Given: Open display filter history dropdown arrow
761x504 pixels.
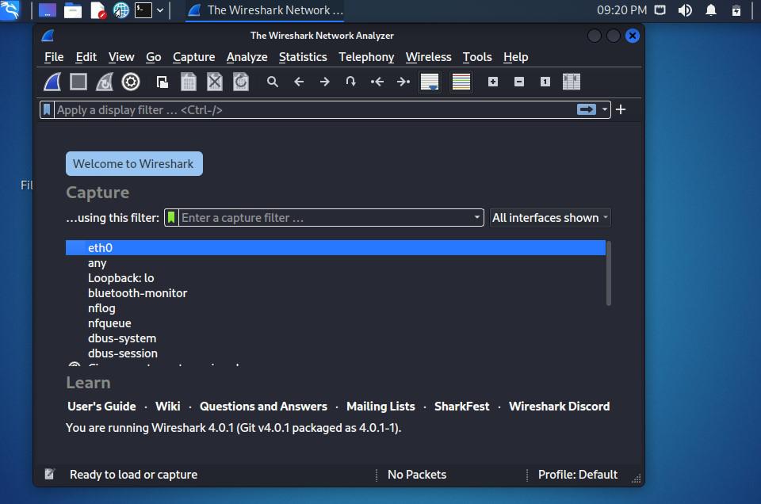Looking at the screenshot, I should click(604, 109).
